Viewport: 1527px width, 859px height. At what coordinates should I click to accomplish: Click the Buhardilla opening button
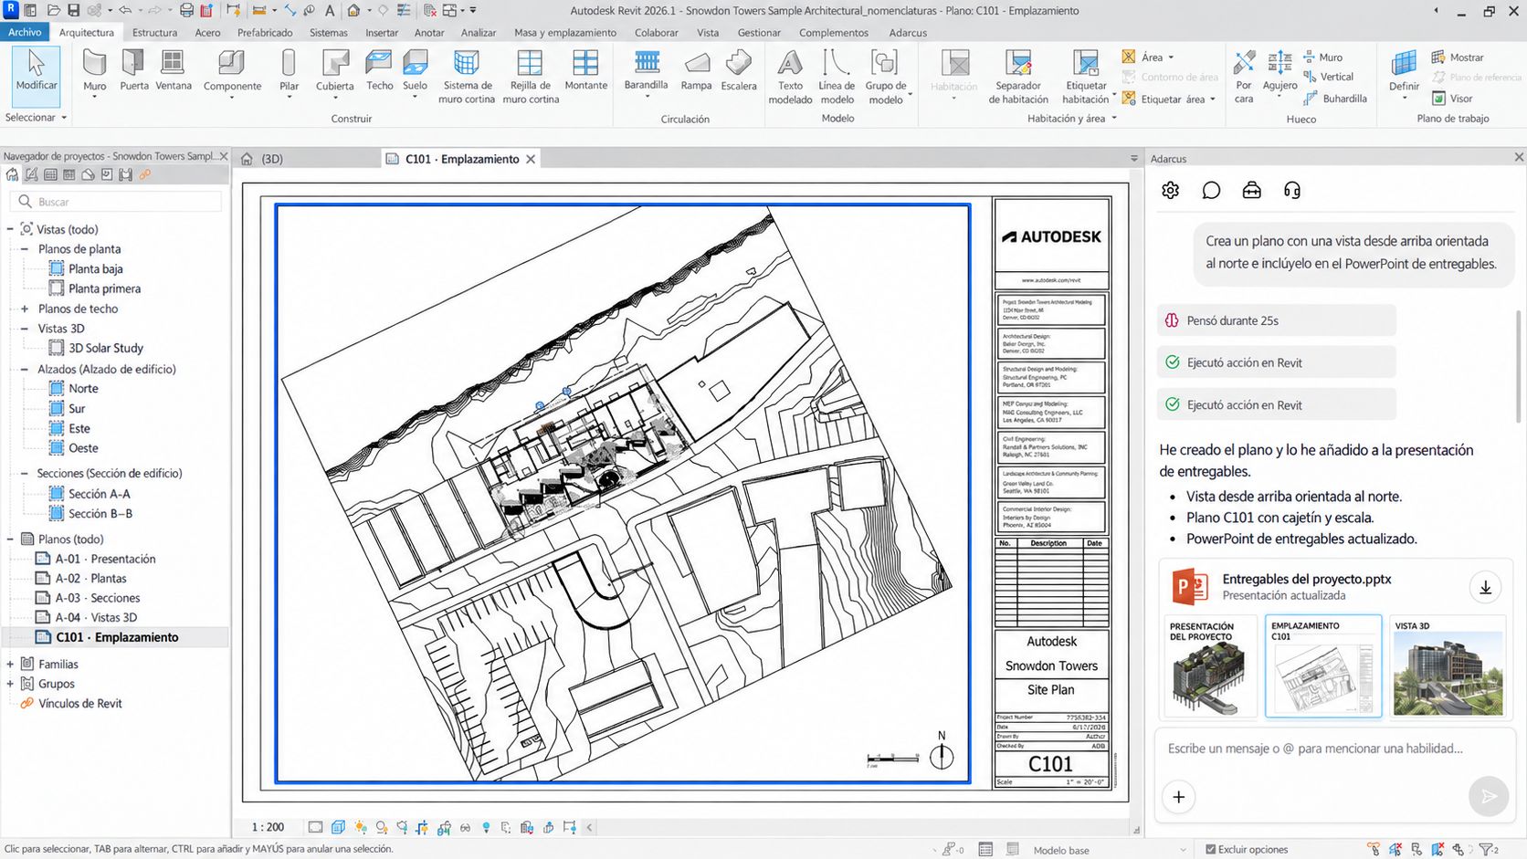tap(1335, 99)
